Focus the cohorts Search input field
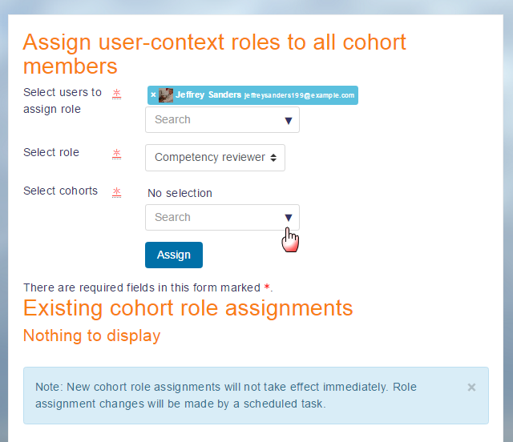Screen dimensions: 513x442 (x=212, y=218)
